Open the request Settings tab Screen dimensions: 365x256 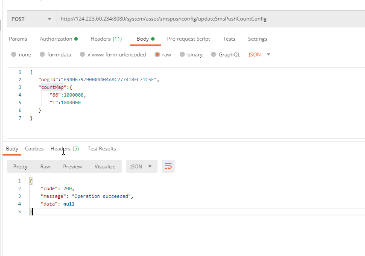tap(257, 39)
